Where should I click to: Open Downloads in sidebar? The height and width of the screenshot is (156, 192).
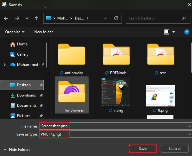click(x=23, y=95)
